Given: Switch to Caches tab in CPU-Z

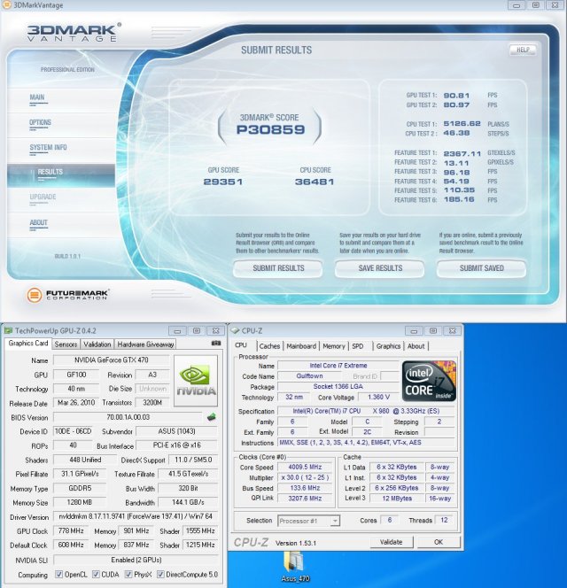Looking at the screenshot, I should click(x=269, y=346).
